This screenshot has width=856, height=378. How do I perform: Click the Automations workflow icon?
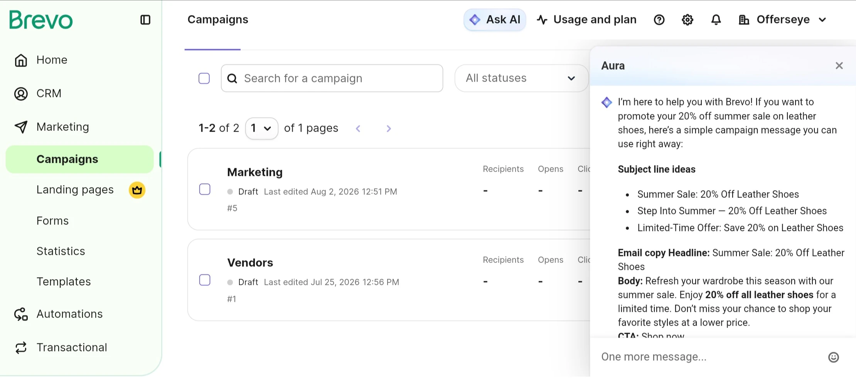[x=21, y=314]
